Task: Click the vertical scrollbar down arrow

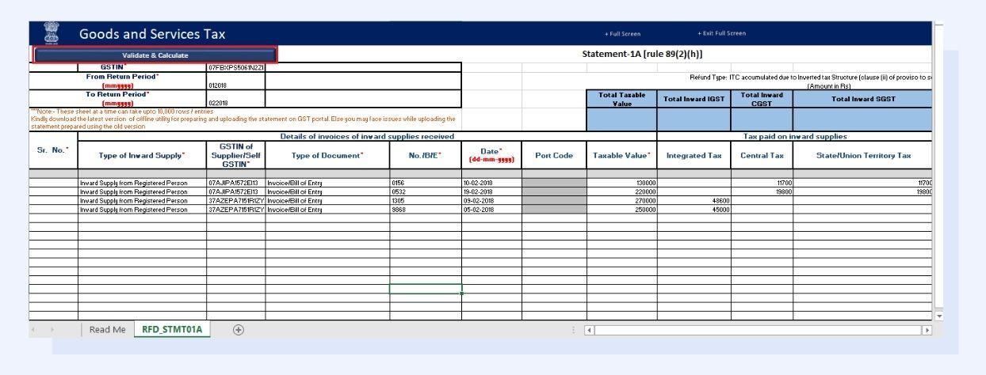Action: click(x=939, y=316)
